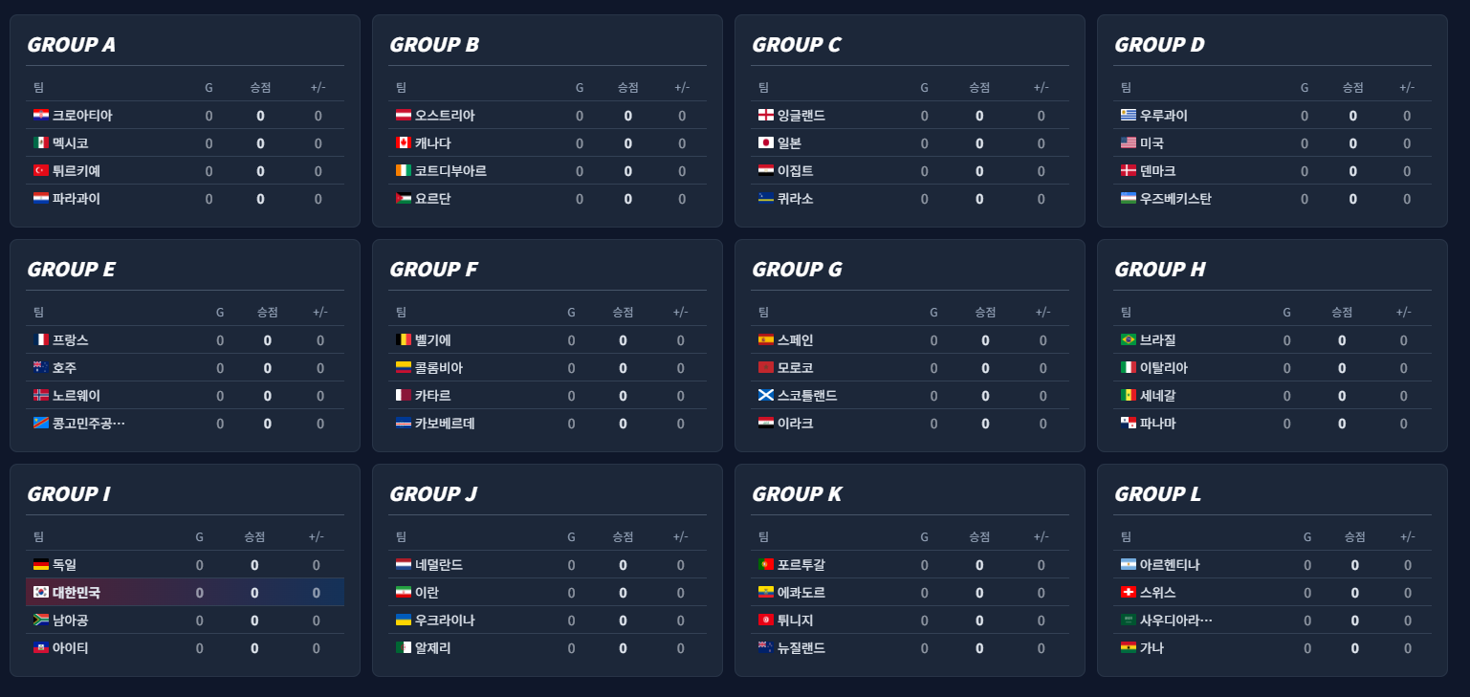
Task: Click the Norway flag icon
Action: [41, 396]
